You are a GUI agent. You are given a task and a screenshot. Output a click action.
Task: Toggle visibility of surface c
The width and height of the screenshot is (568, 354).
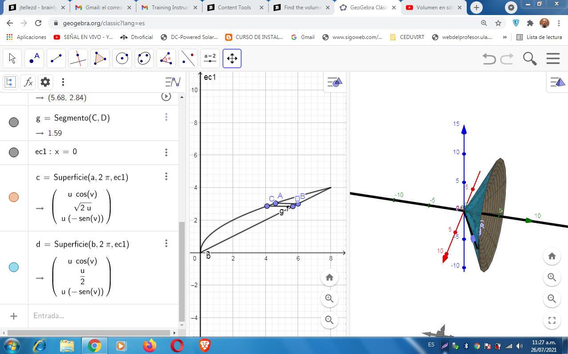point(14,197)
